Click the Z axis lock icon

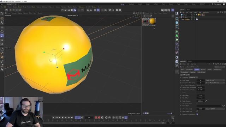(x=17, y=10)
